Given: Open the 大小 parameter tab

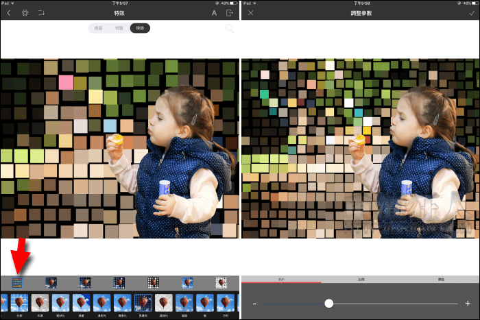Looking at the screenshot, I should [281, 280].
